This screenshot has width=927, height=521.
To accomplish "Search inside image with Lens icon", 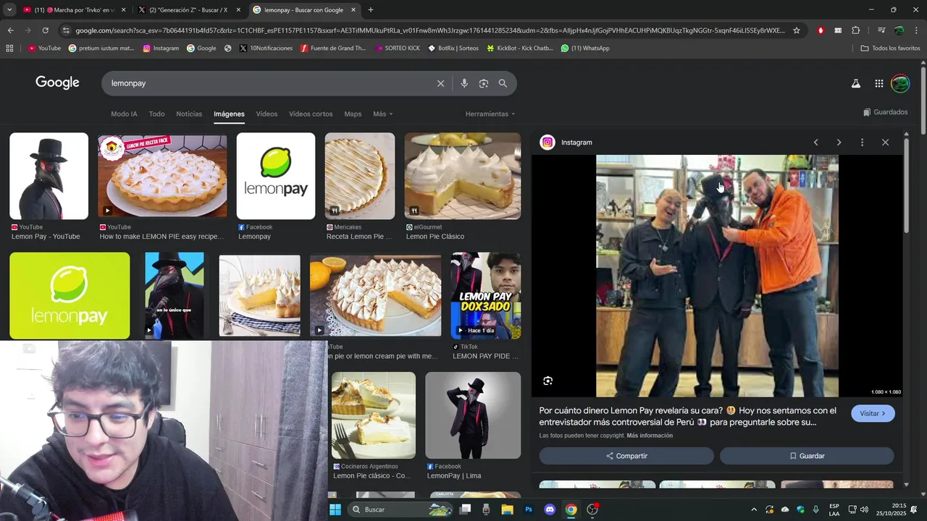I will tap(548, 381).
